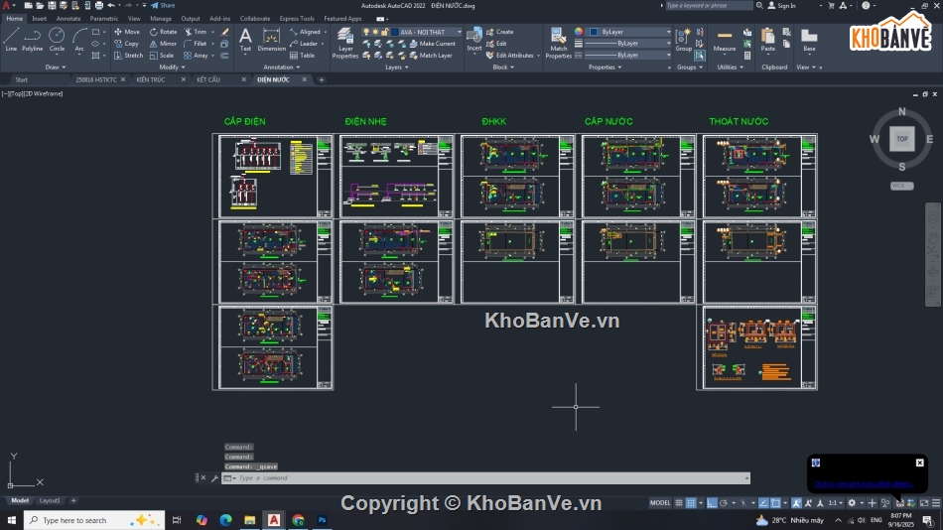943x530 pixels.
Task: Select the Measure utility tool
Action: (x=725, y=39)
